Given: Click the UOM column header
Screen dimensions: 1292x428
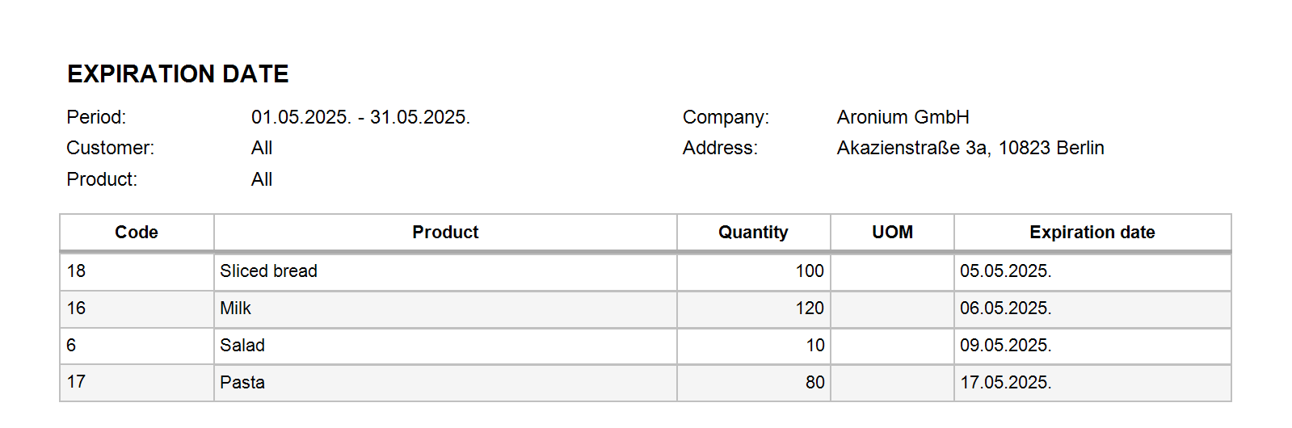Looking at the screenshot, I should pyautogui.click(x=892, y=233).
